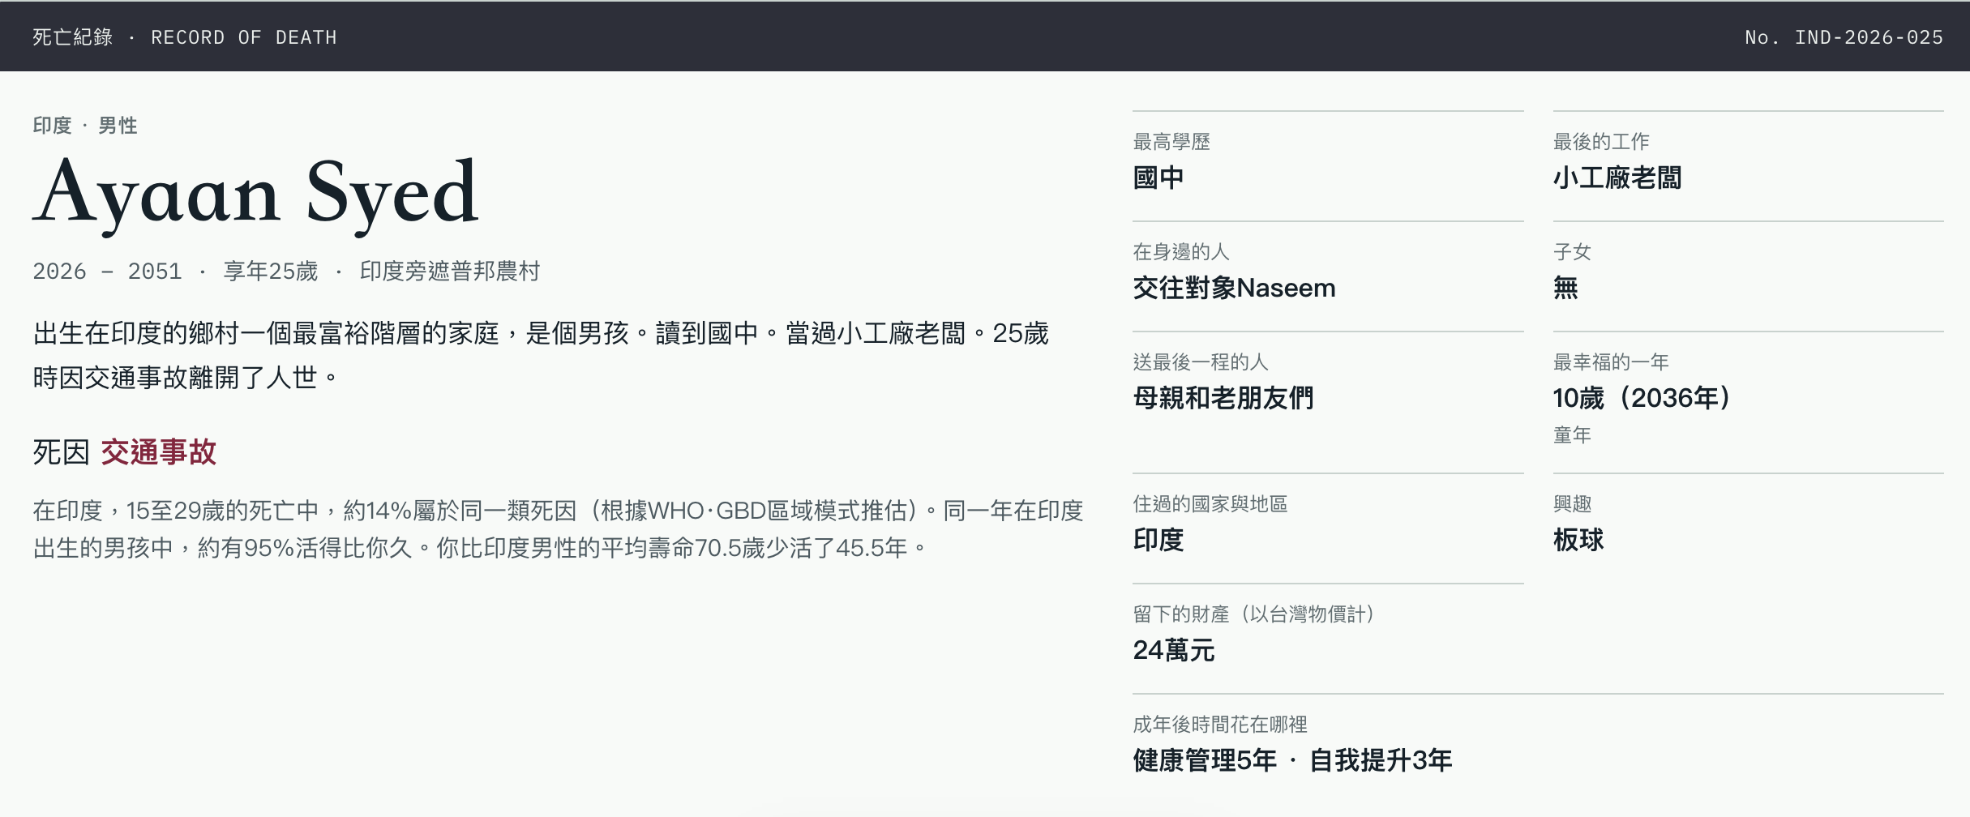Click the 興趣 field label
The height and width of the screenshot is (817, 1970).
pos(1573,504)
